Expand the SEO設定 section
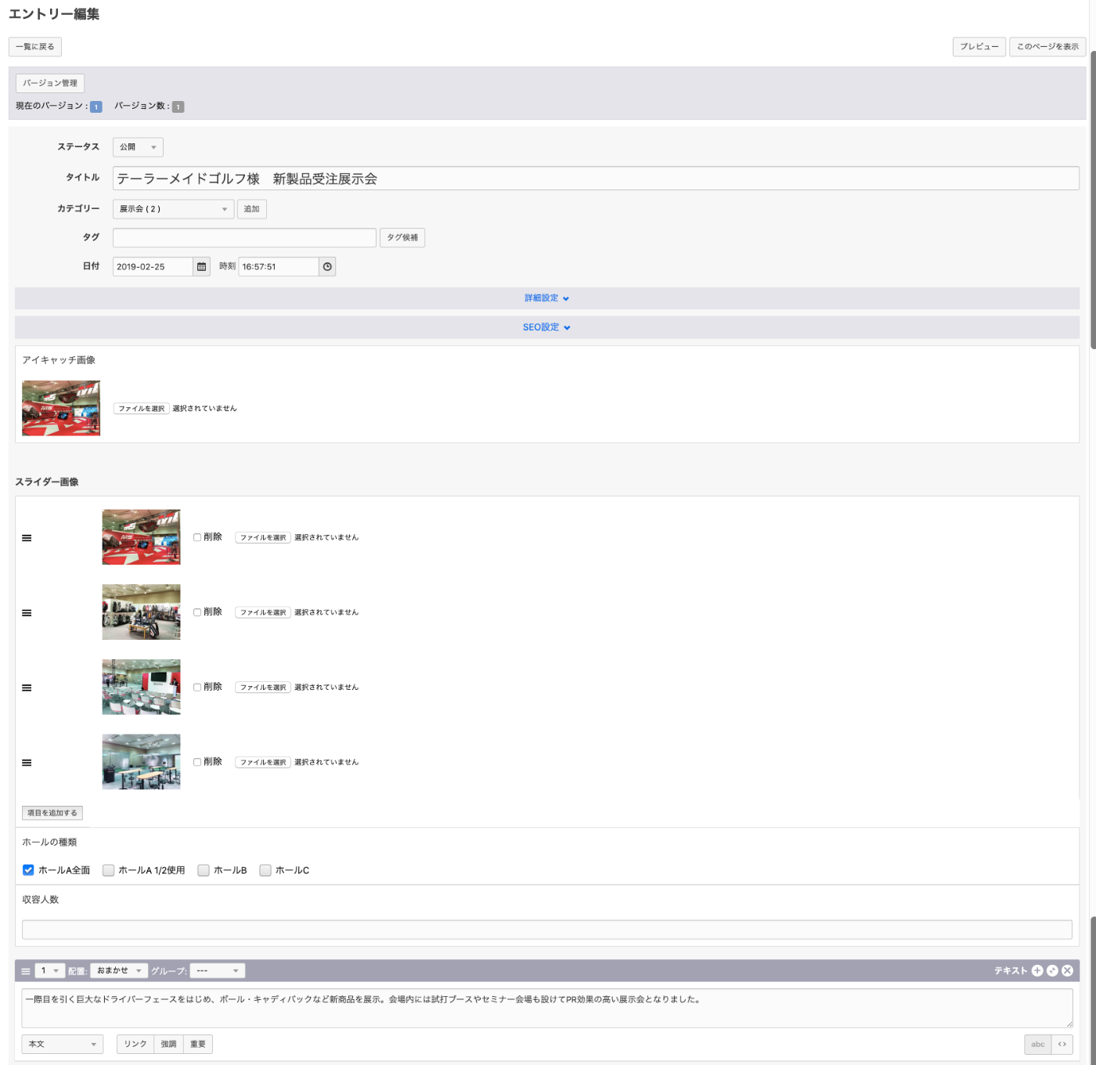This screenshot has width=1096, height=1065. coord(546,327)
